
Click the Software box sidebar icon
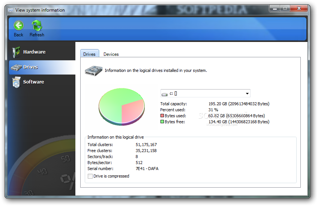tap(16, 82)
